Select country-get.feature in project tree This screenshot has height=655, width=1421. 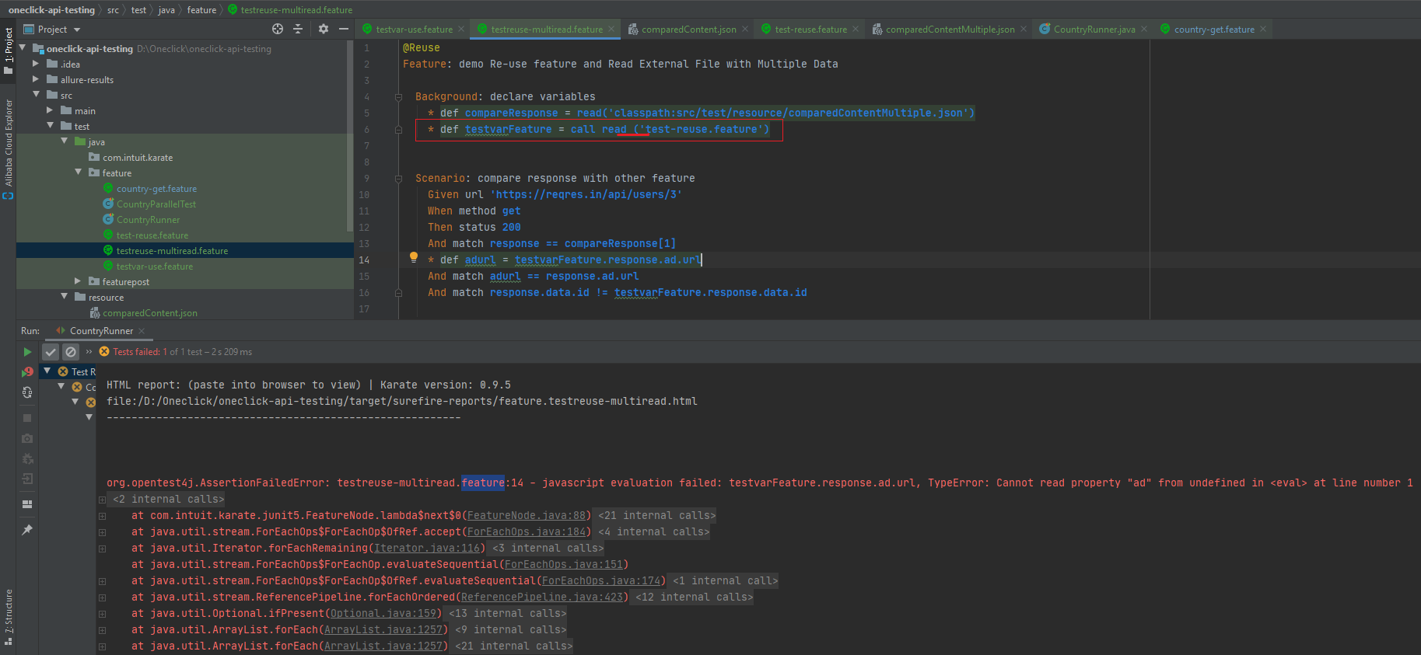pyautogui.click(x=156, y=188)
